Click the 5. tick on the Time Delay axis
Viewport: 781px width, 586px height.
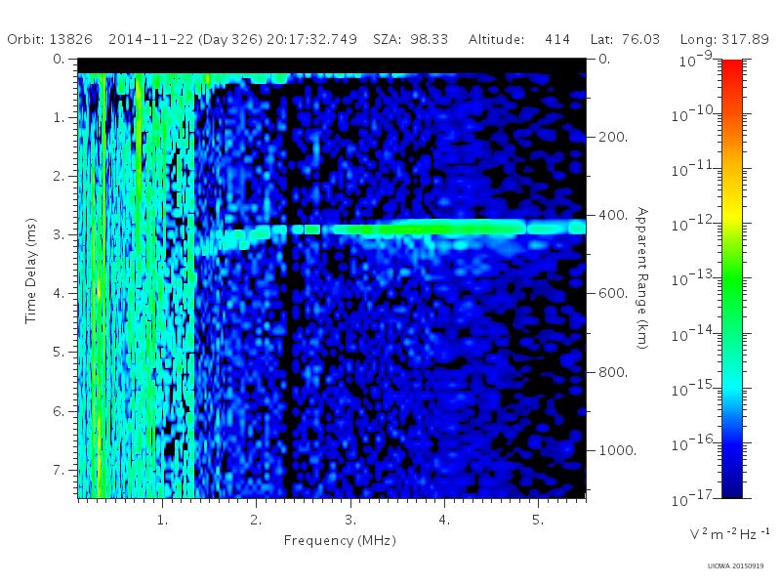[x=59, y=353]
